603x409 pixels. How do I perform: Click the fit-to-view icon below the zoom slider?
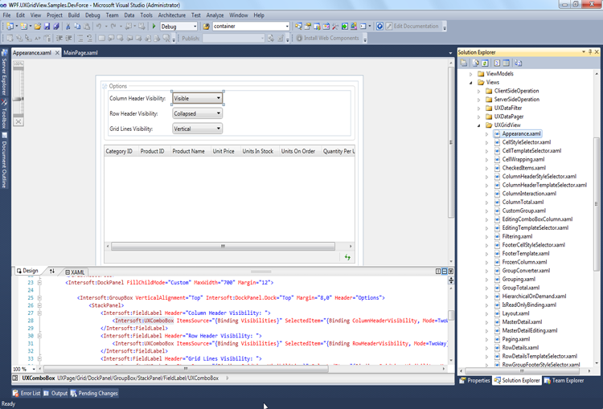pos(18,122)
